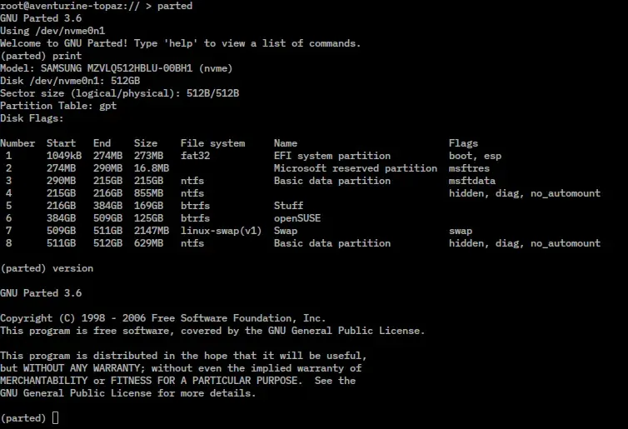Click the 'Disk /dev/nvme0n1: 512GB' line
628x429 pixels.
coord(70,81)
